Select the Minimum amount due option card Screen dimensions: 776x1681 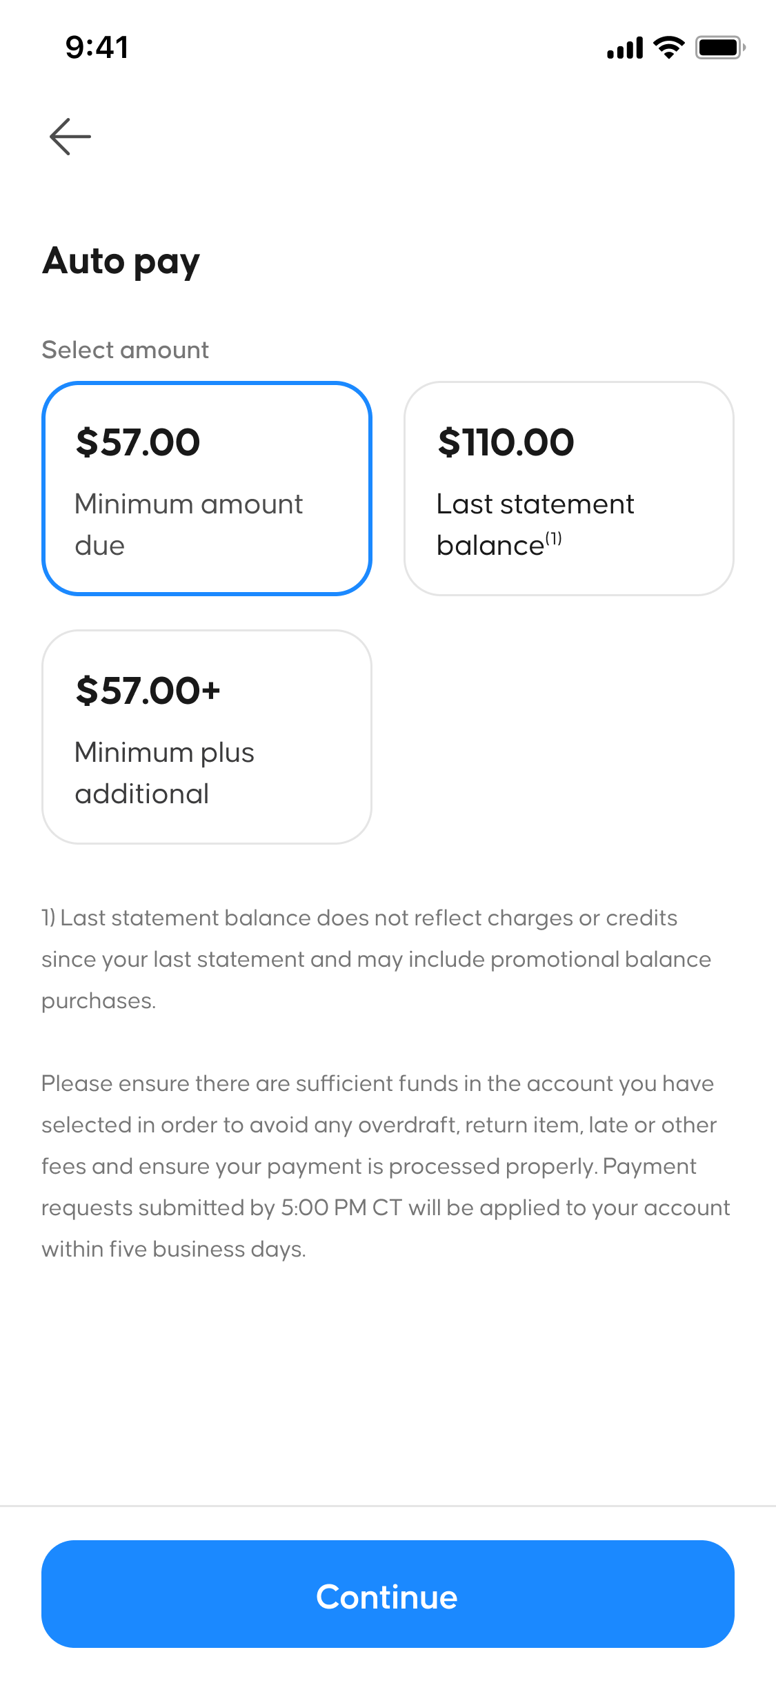(207, 488)
